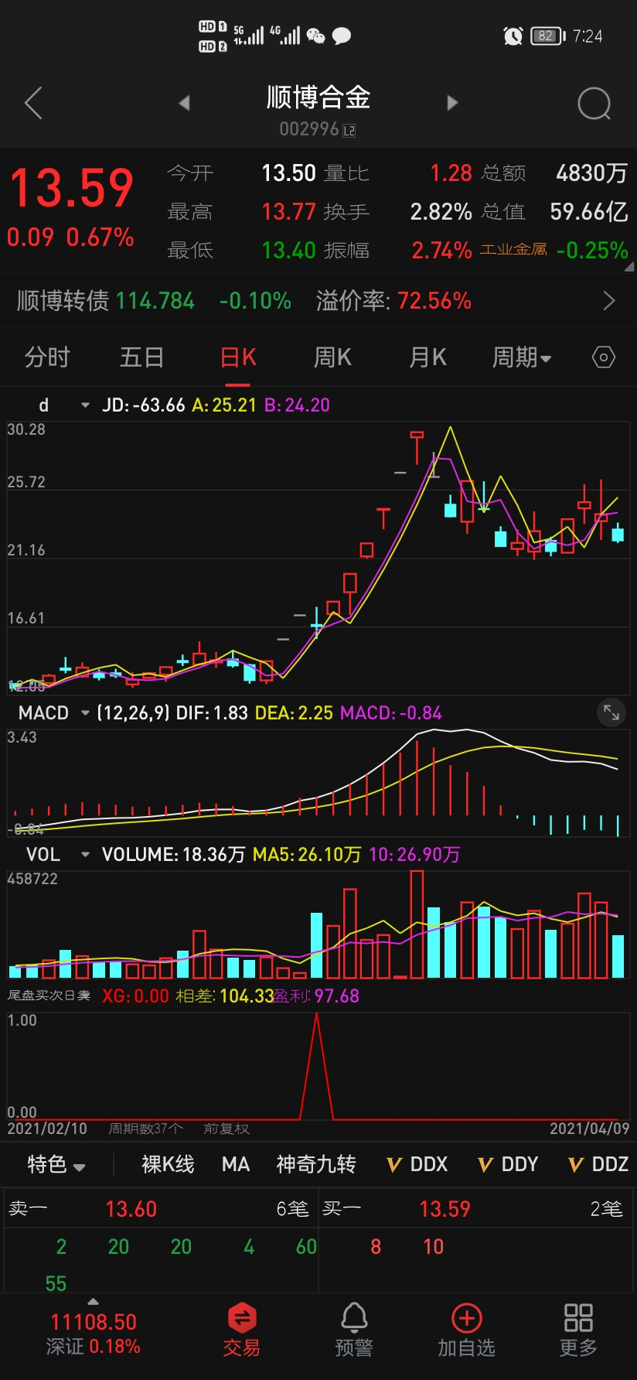Toggle the DDY indicator
The width and height of the screenshot is (637, 1380).
pos(508,1164)
